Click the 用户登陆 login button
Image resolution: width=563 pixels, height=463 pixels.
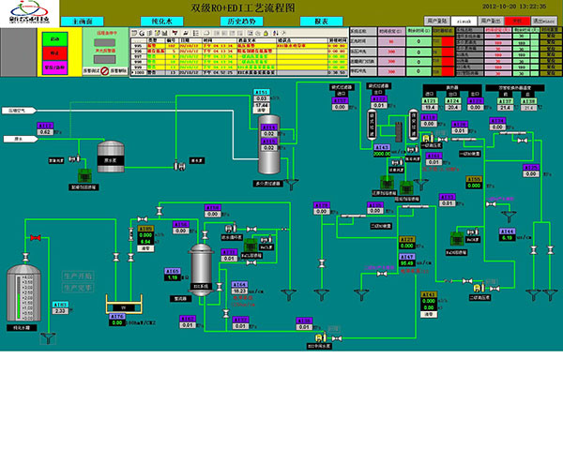pyautogui.click(x=435, y=19)
